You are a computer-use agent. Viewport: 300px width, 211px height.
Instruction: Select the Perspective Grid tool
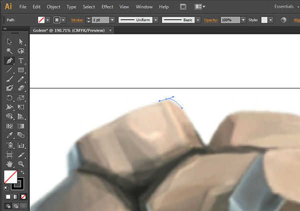[x=20, y=116]
